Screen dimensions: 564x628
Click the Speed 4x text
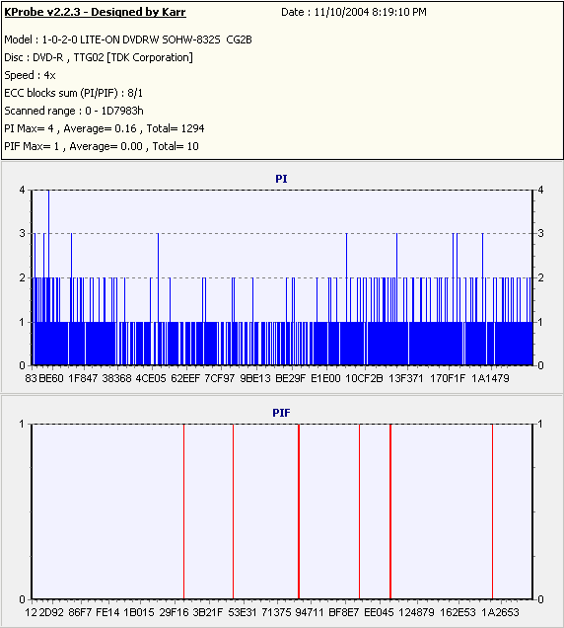coord(30,75)
